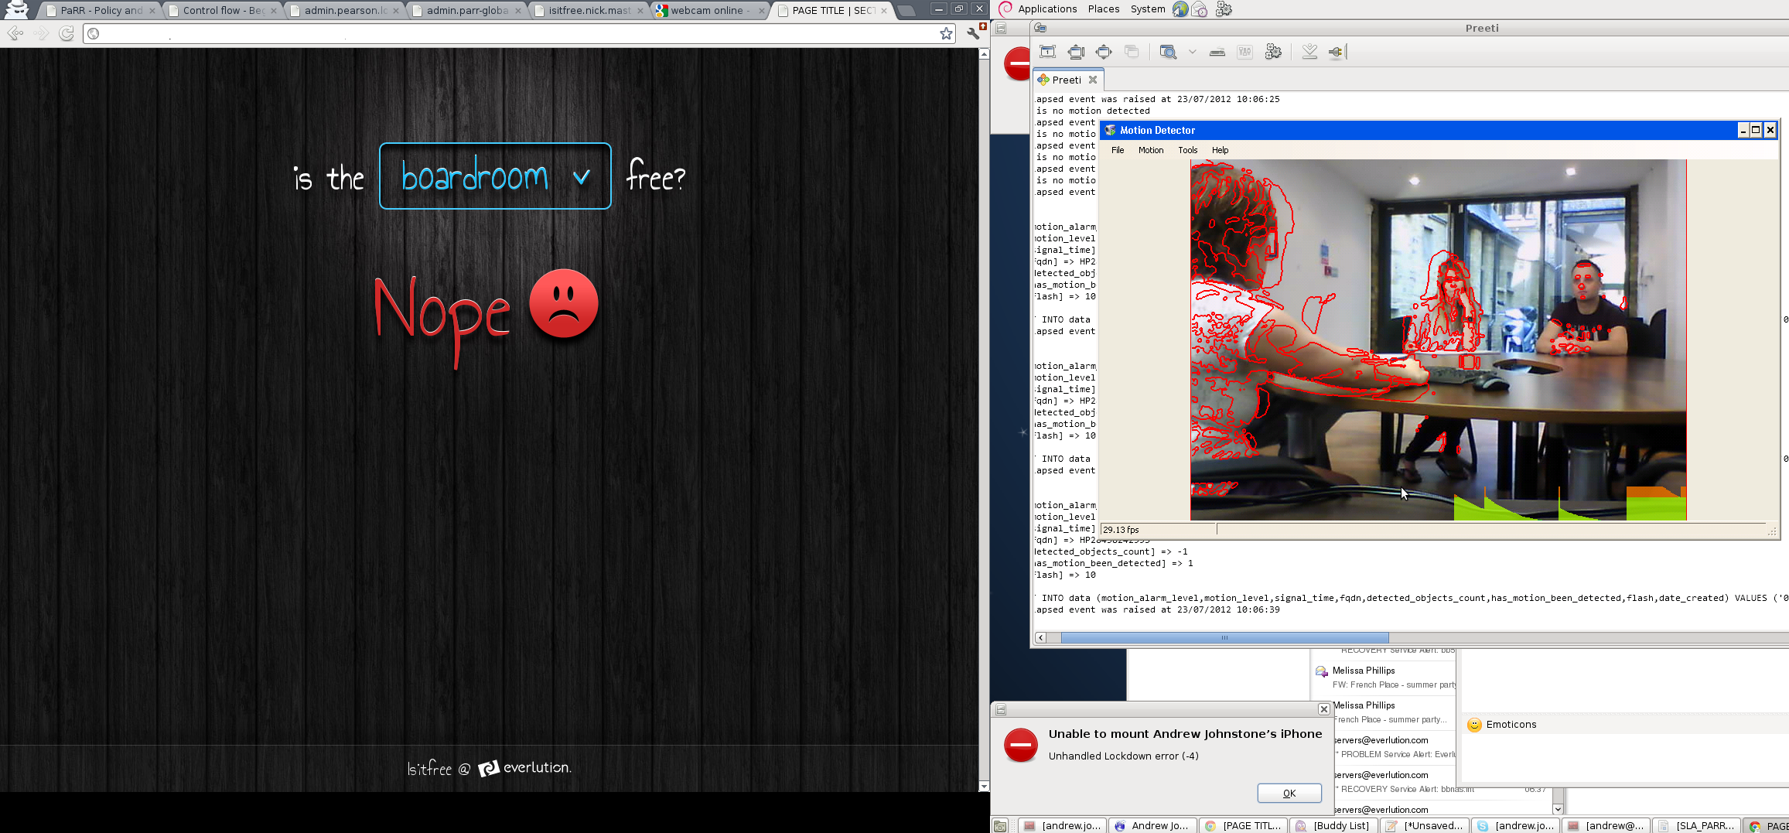1789x833 pixels.
Task: Open the Motion menu in Motion Detector
Action: coord(1151,150)
